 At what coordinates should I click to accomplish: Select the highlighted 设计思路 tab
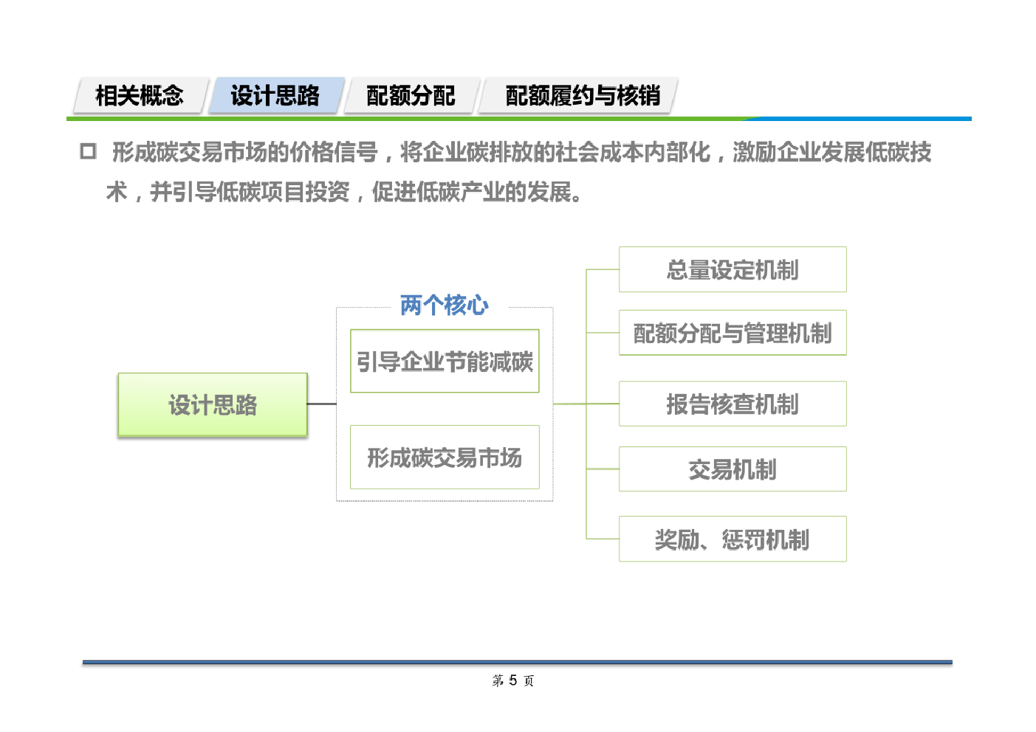(x=275, y=96)
